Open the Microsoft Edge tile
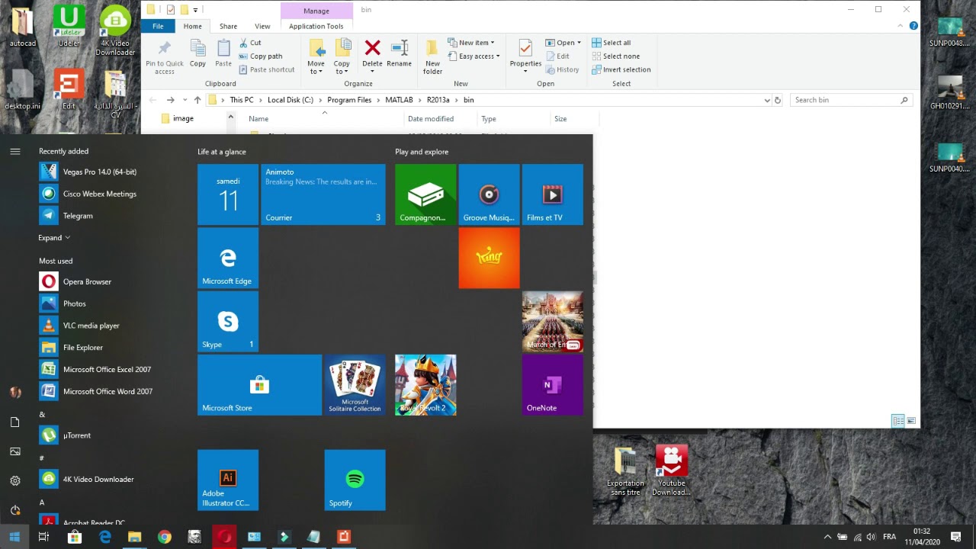 tap(228, 258)
